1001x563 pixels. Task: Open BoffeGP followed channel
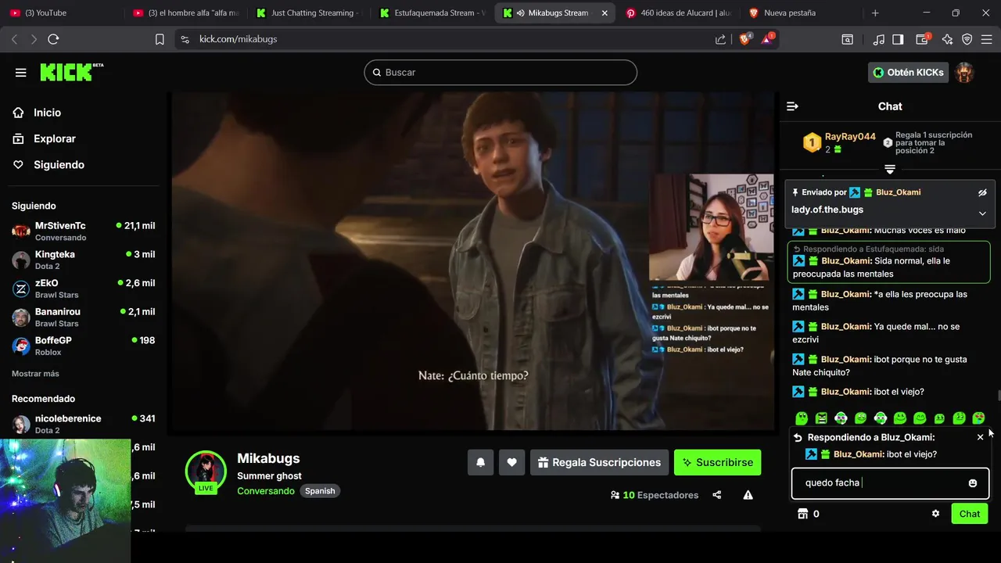click(x=84, y=346)
